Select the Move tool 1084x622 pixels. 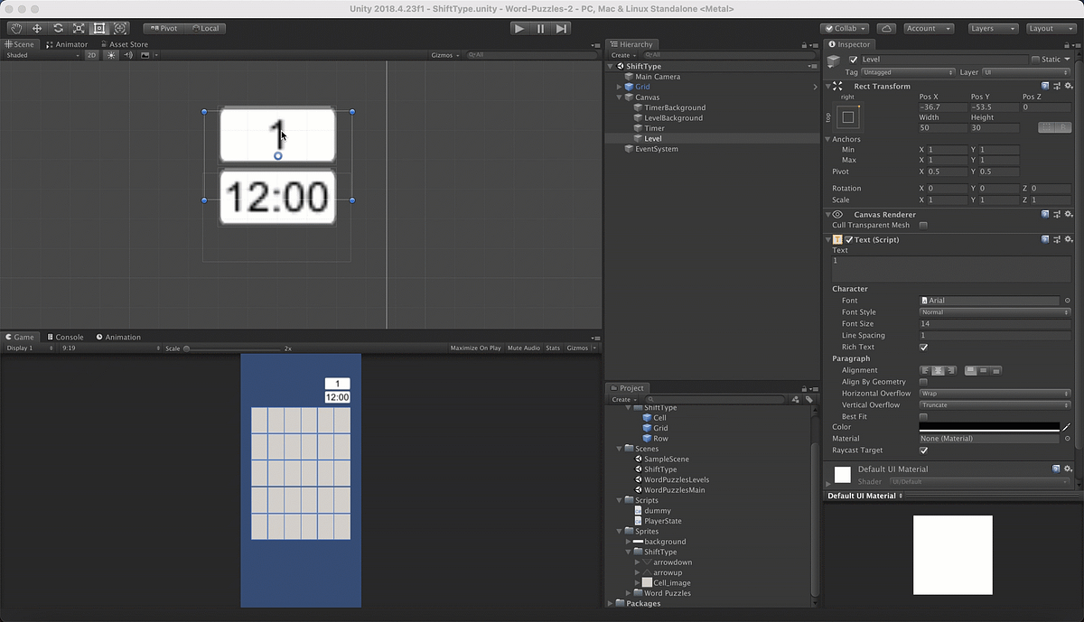(x=37, y=28)
